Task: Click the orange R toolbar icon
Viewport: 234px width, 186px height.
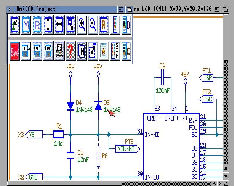Action: coord(104,25)
